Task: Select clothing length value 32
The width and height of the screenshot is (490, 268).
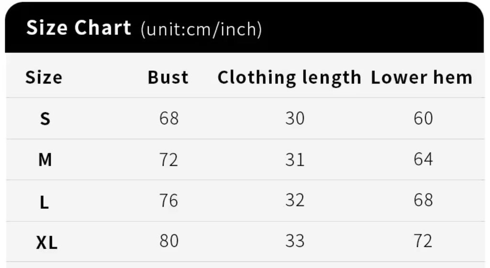Action: tap(295, 200)
